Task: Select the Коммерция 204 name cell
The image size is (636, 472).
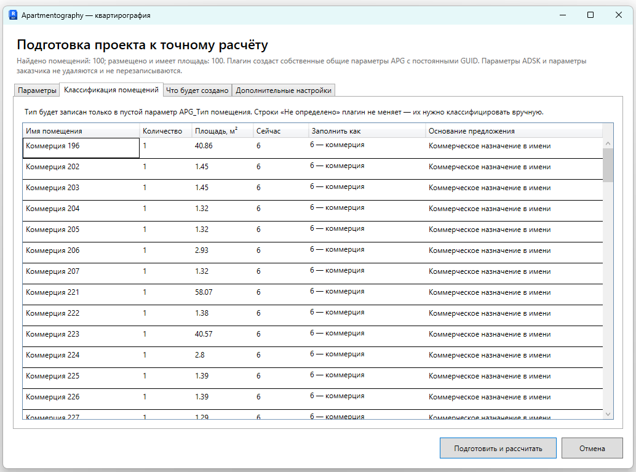Action: coord(81,210)
